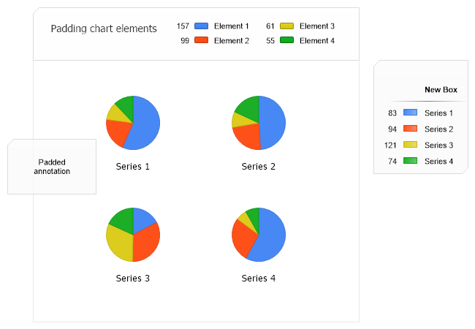Viewport: 475px width, 329px height.
Task: Click the Series 1 pie chart
Action: click(x=133, y=123)
